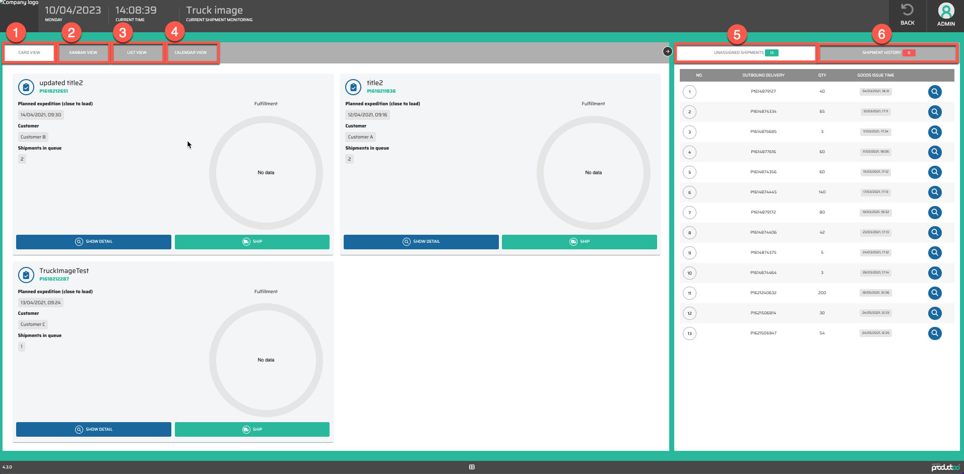Image resolution: width=964 pixels, height=474 pixels.
Task: Open details magnifier for delivery P1621506947
Action: 934,333
